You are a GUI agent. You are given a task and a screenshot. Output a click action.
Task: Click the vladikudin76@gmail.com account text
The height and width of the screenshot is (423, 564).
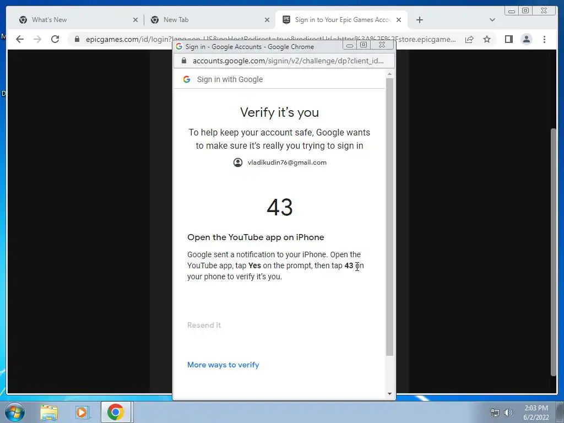pos(287,162)
